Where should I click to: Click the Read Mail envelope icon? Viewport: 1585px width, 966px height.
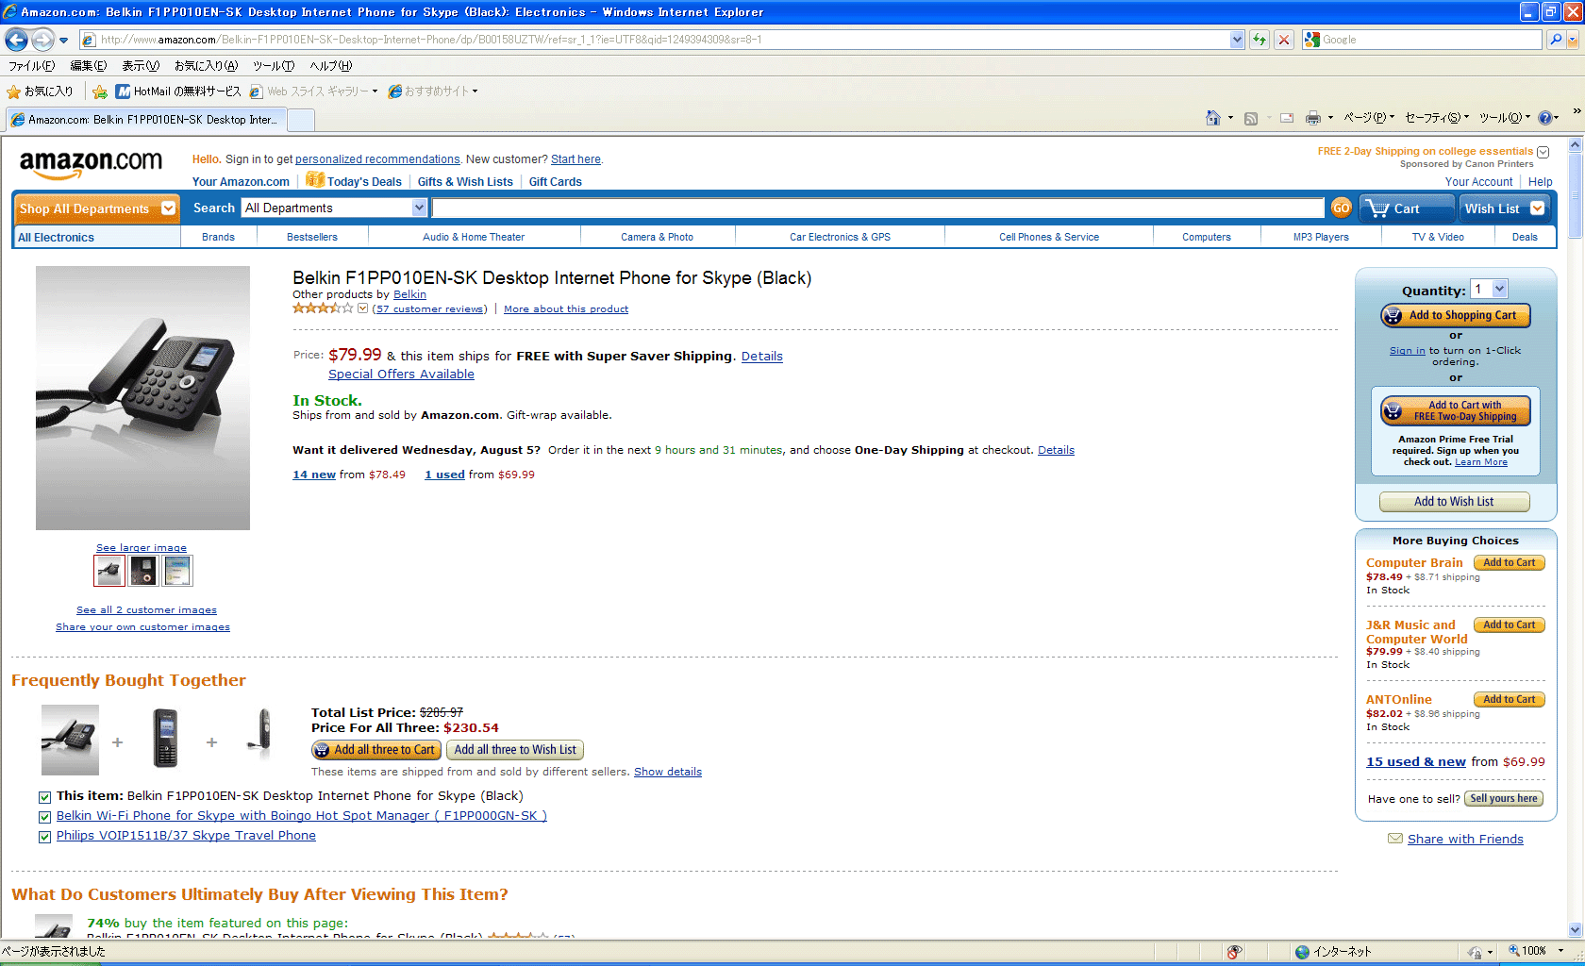pyautogui.click(x=1287, y=118)
